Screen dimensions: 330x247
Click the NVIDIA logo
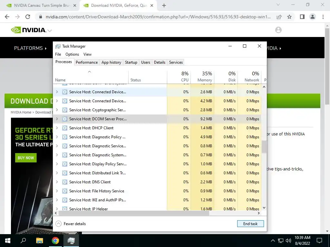click(x=29, y=30)
